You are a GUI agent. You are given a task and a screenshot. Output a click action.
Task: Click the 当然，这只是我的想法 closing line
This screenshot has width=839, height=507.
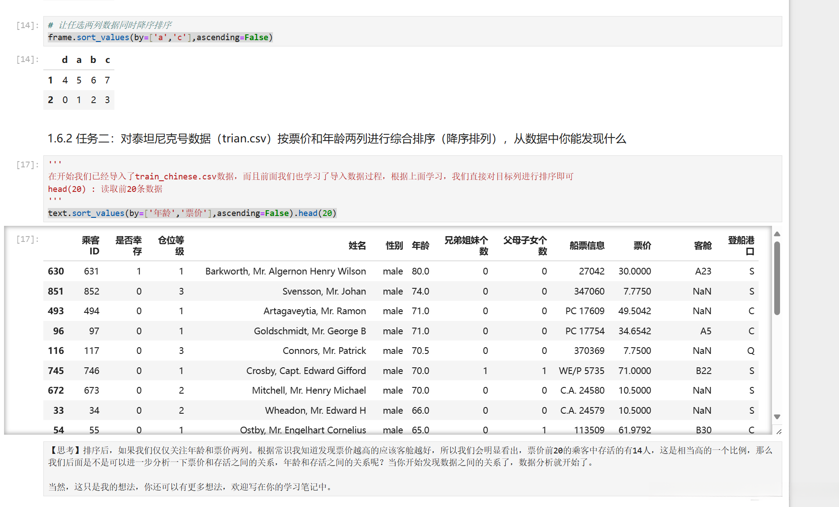191,487
